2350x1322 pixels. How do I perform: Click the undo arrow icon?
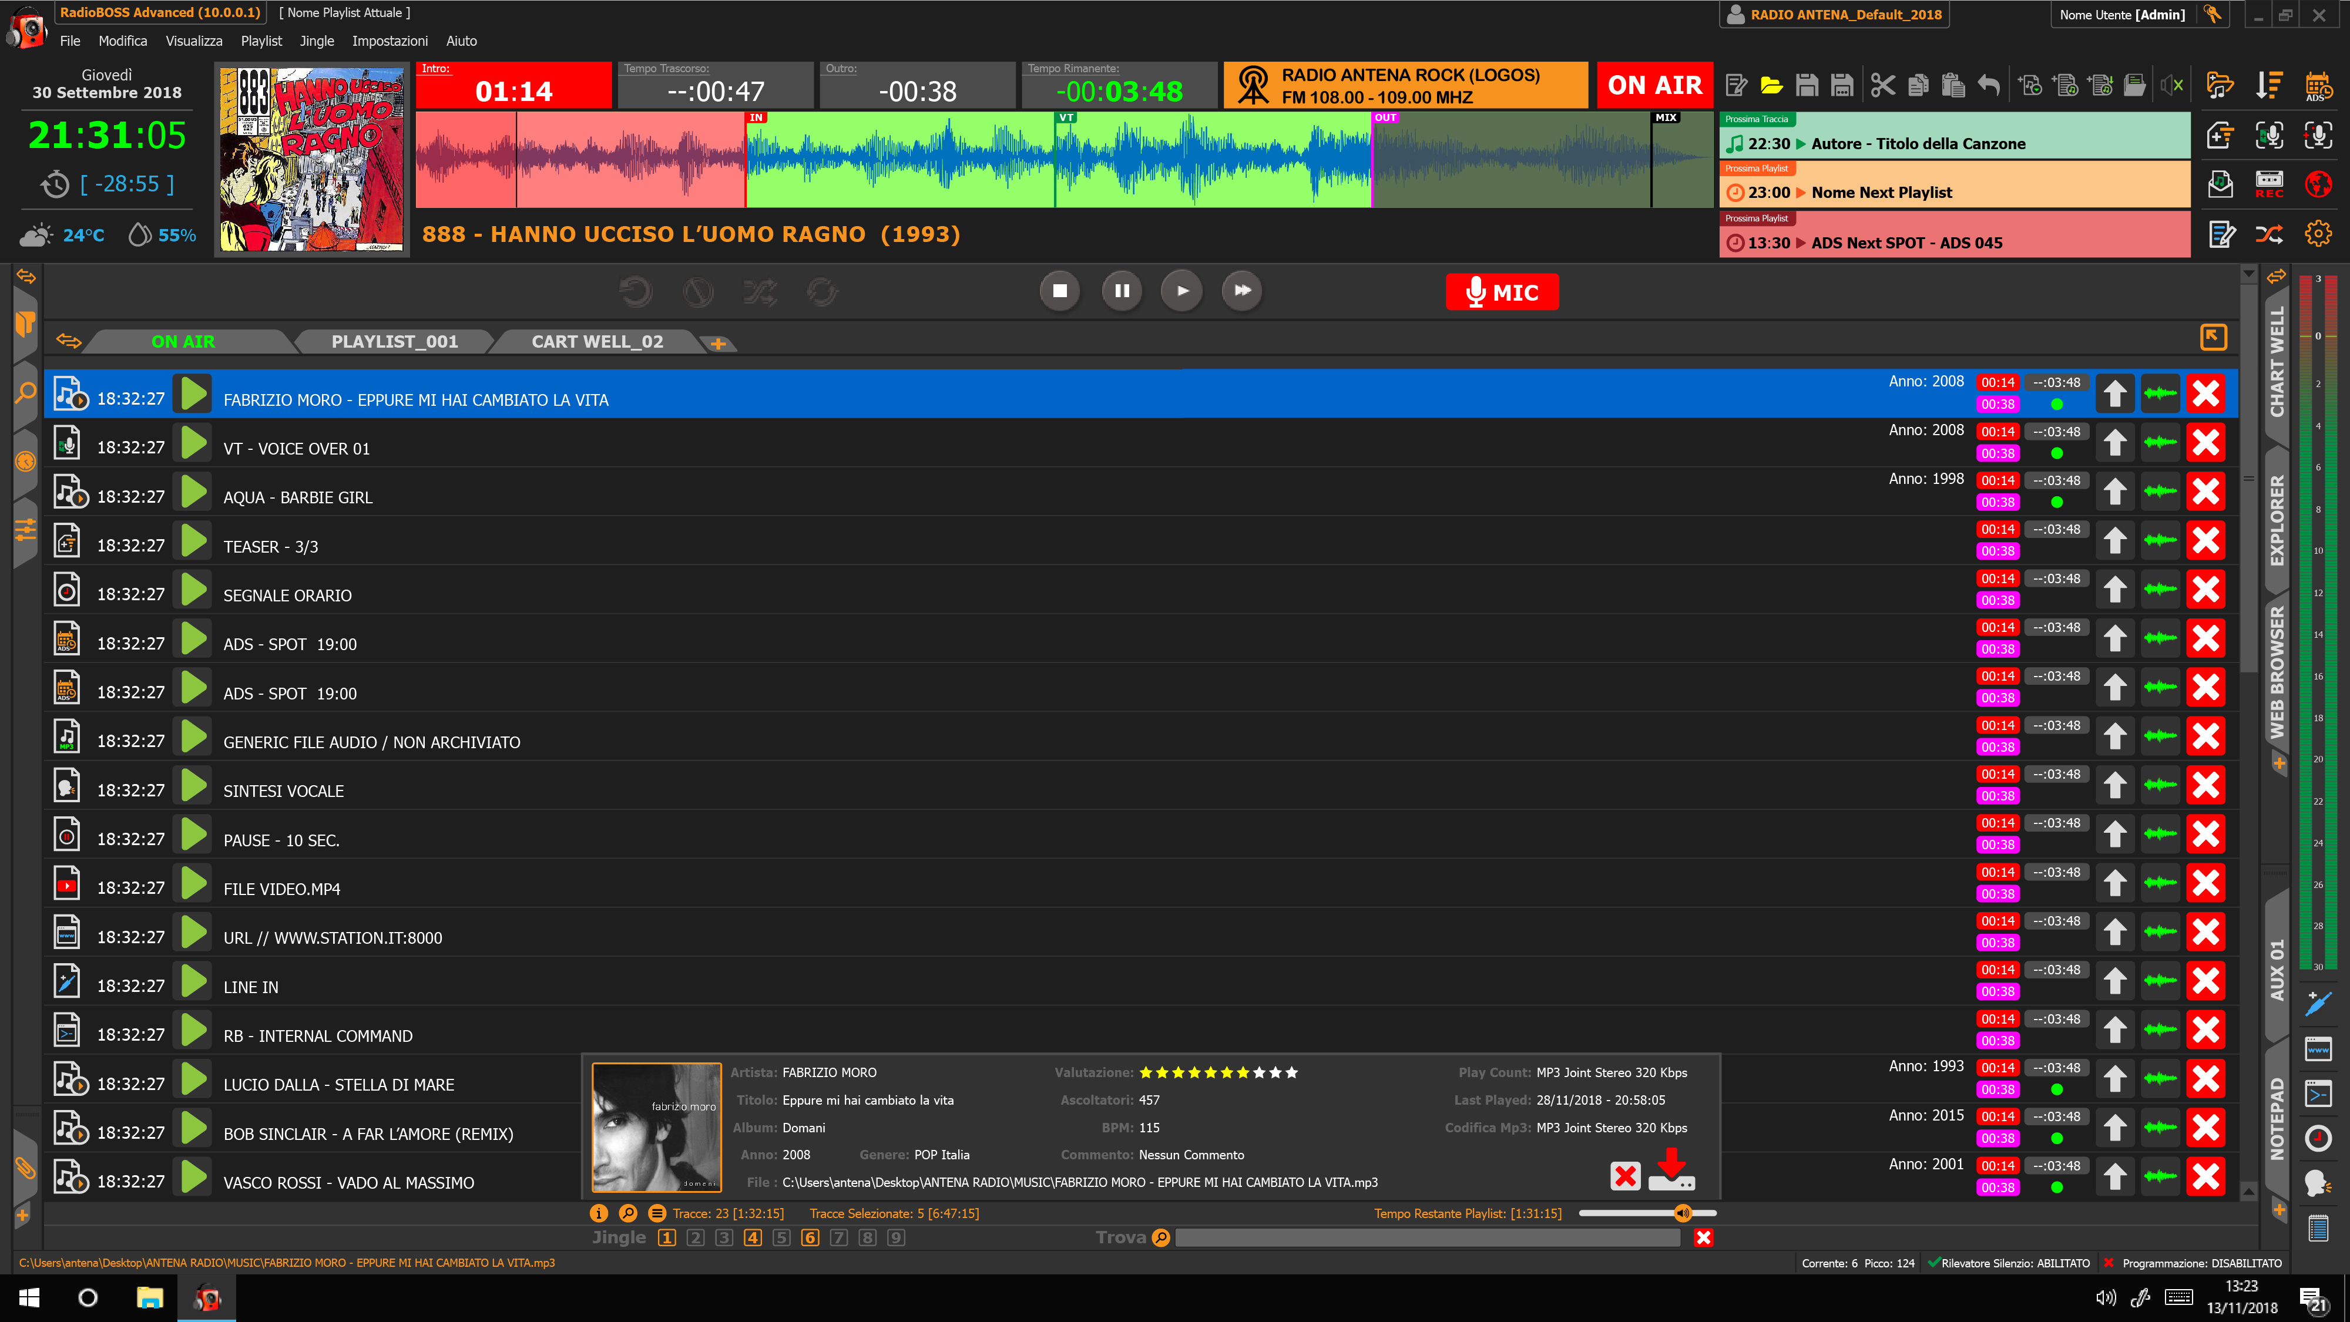[1989, 86]
